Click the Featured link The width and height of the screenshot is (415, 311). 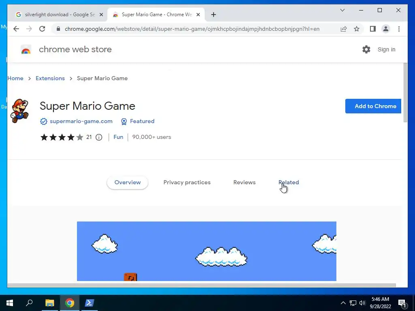pos(142,121)
